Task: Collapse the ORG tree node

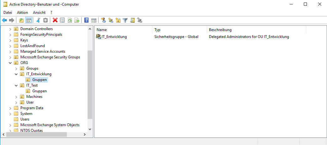Action: pyautogui.click(x=10, y=63)
